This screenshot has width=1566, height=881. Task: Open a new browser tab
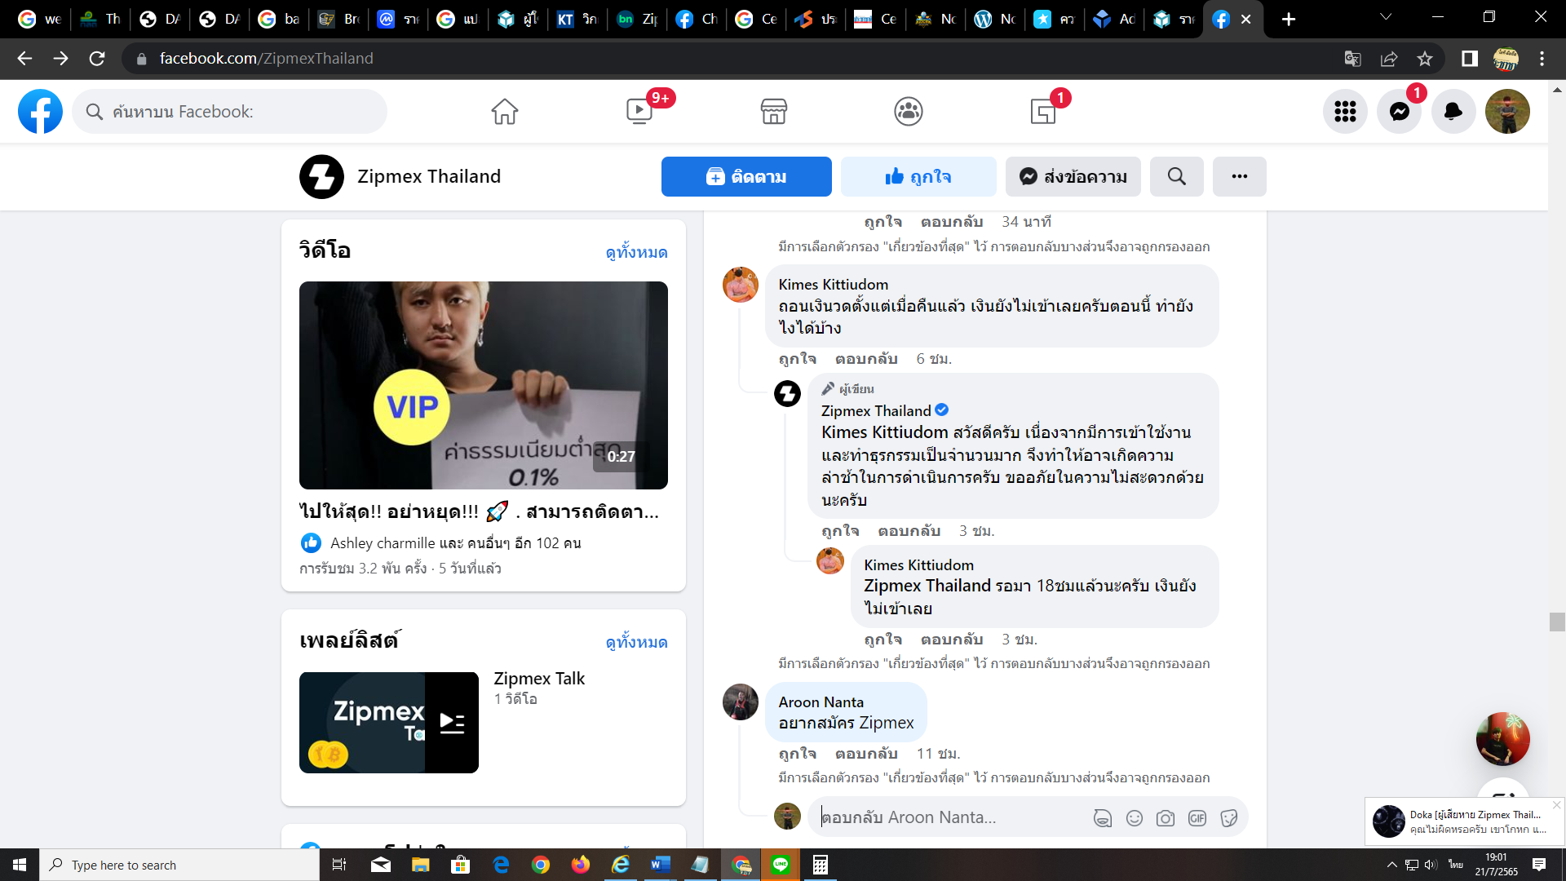pyautogui.click(x=1289, y=19)
